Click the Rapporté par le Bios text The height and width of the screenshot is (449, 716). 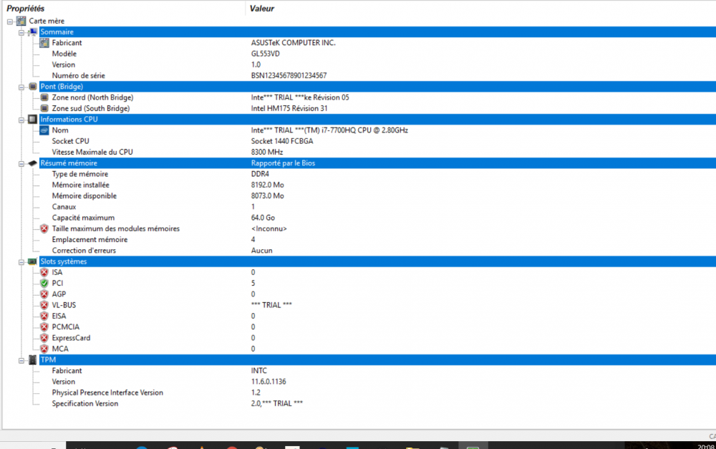(283, 163)
